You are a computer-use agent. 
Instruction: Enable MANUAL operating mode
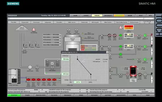97,16
